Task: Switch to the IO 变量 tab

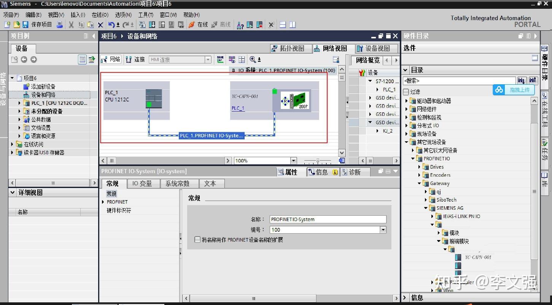Action: 143,183
